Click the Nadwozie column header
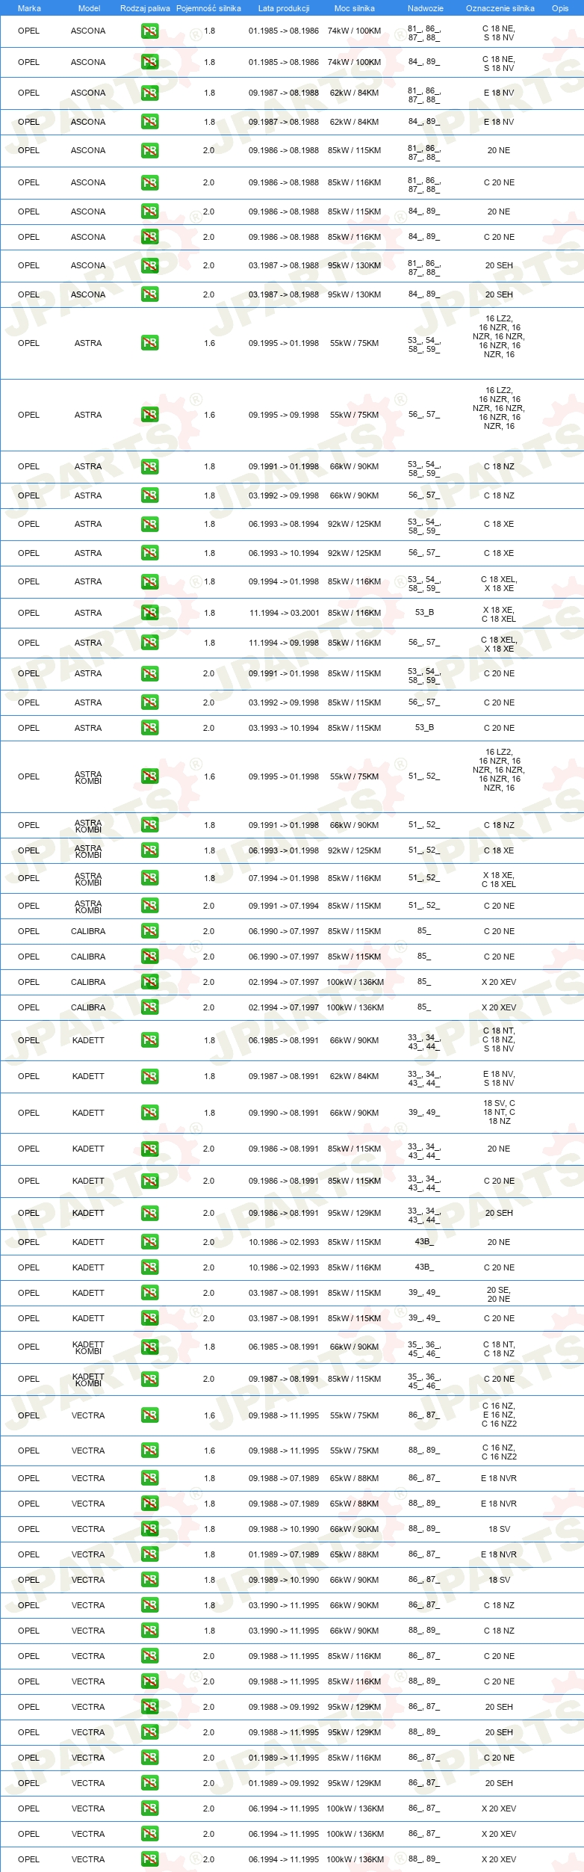The image size is (584, 1872). (x=426, y=8)
